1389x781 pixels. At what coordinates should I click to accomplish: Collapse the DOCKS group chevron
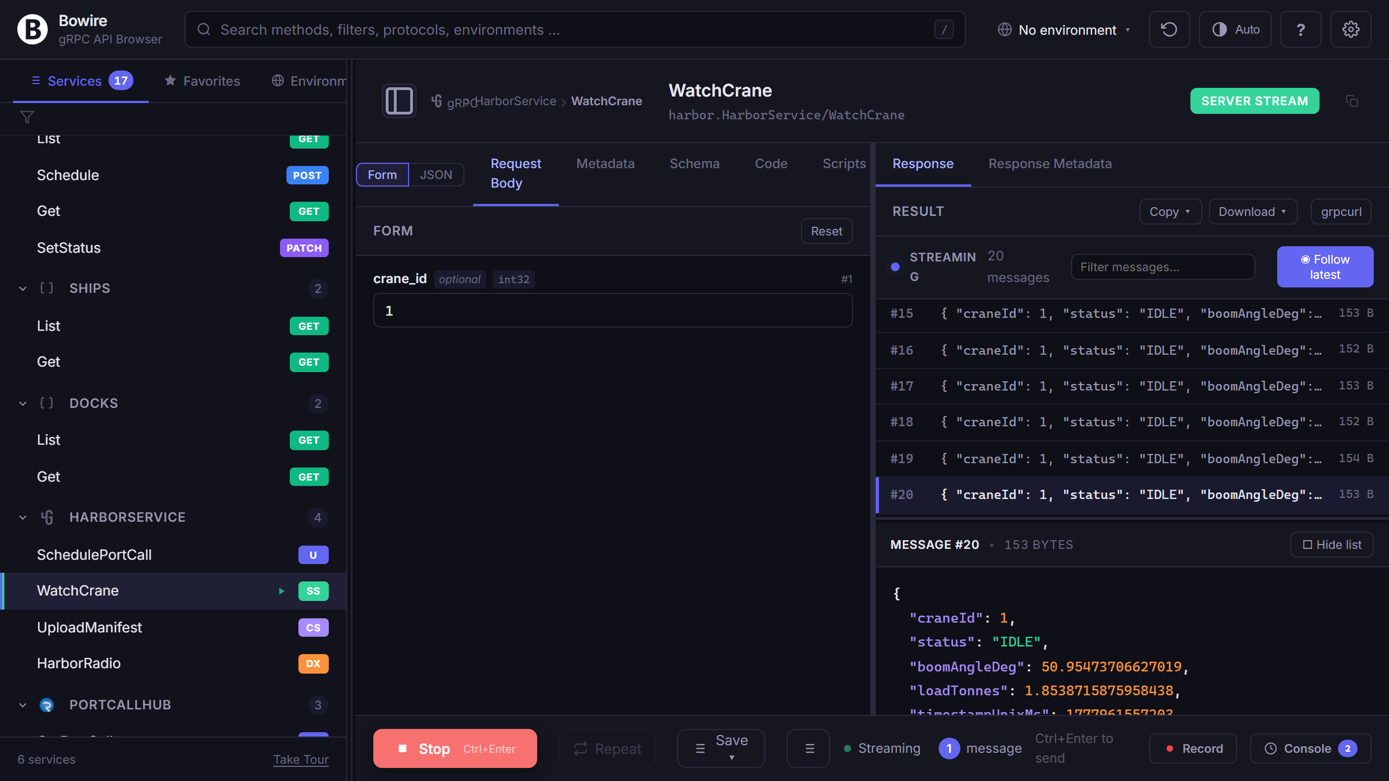pos(23,404)
